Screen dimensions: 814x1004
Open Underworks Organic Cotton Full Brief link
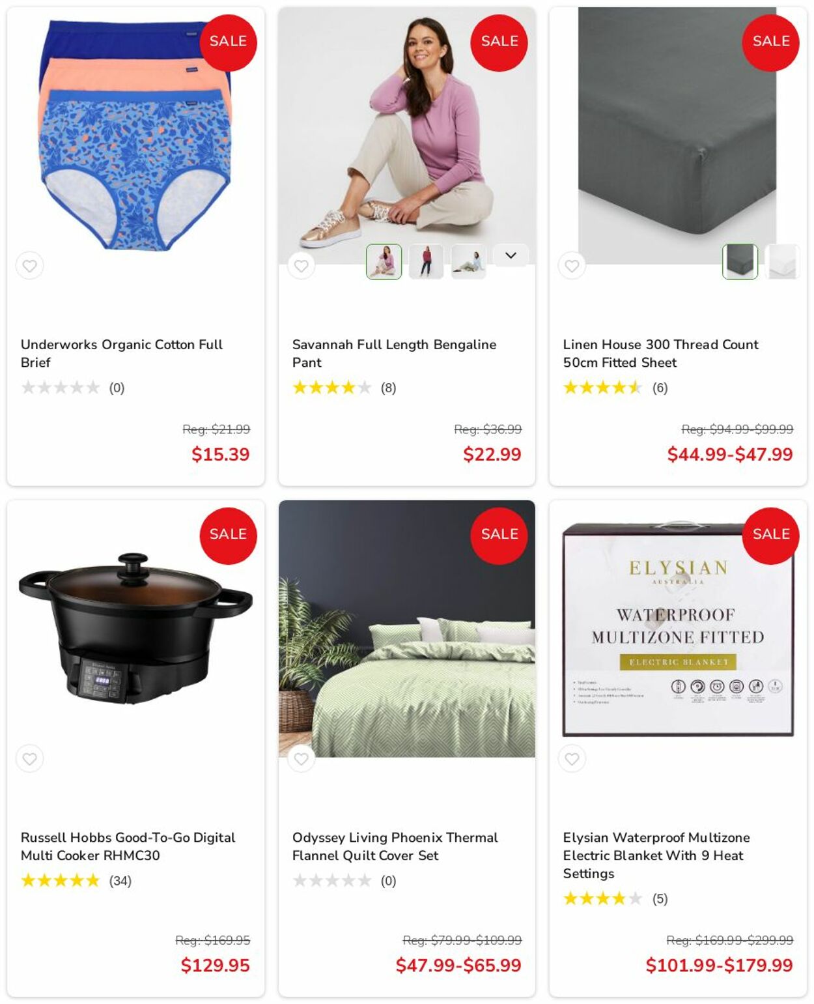click(x=122, y=353)
